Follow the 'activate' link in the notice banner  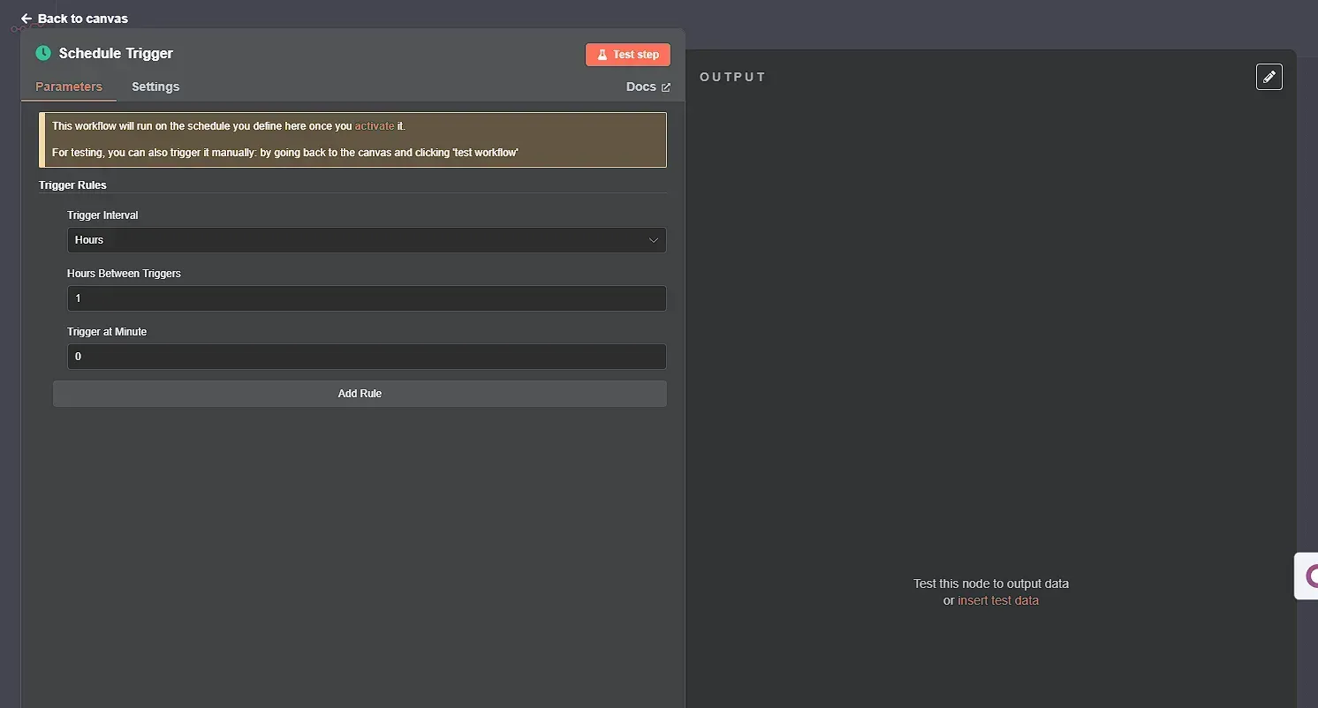click(375, 126)
